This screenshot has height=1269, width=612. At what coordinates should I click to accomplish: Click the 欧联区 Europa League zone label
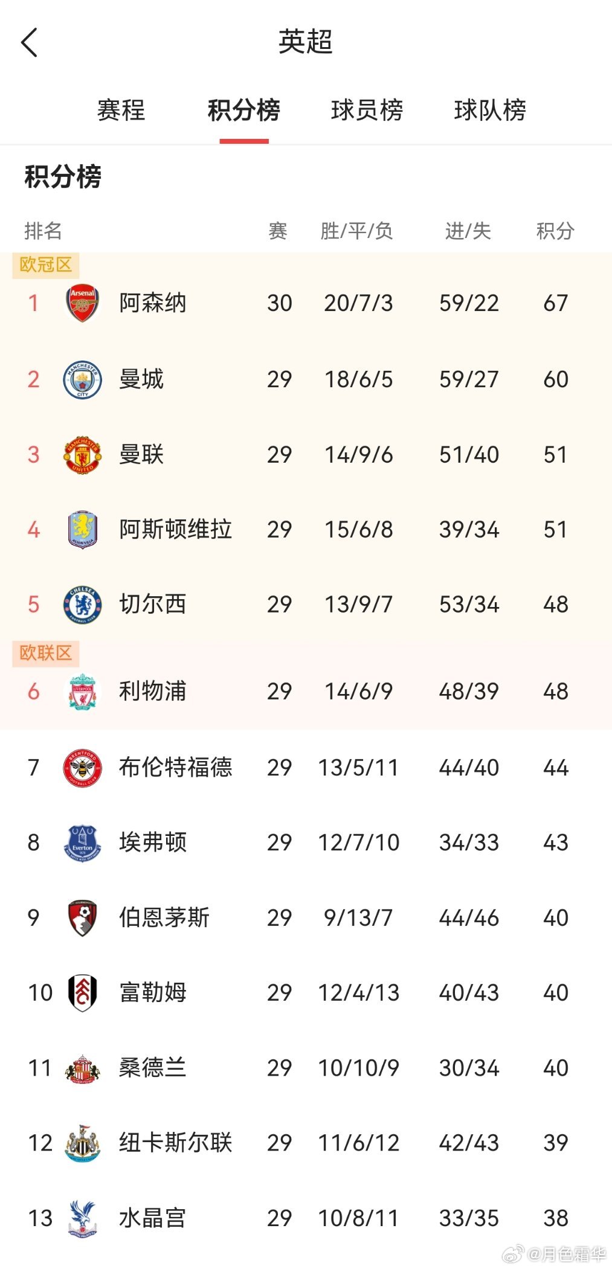tap(45, 652)
